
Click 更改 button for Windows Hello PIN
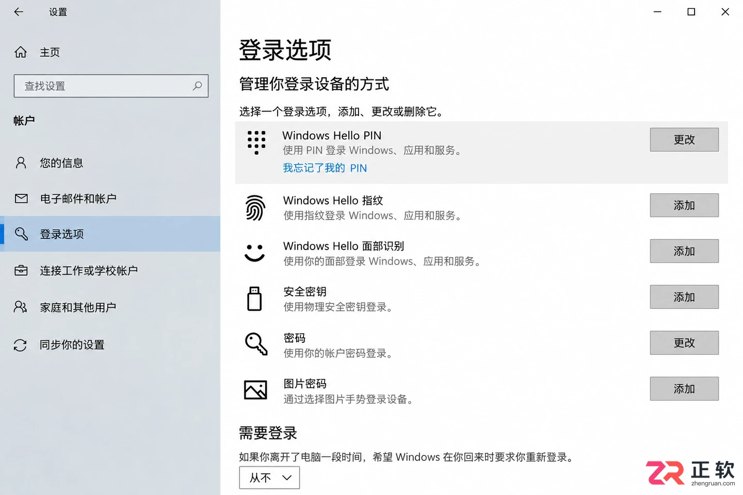coord(684,140)
